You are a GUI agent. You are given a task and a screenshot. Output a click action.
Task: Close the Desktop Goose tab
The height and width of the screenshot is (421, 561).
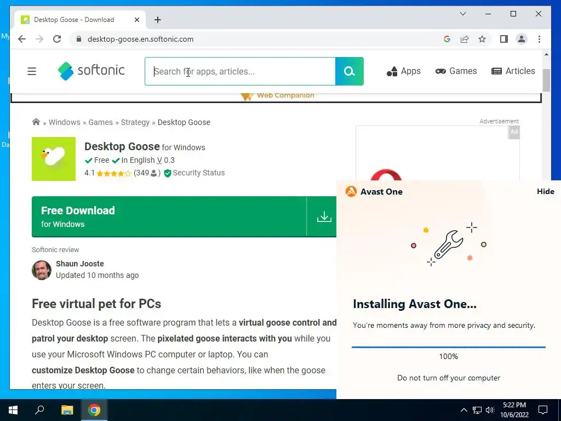point(136,20)
